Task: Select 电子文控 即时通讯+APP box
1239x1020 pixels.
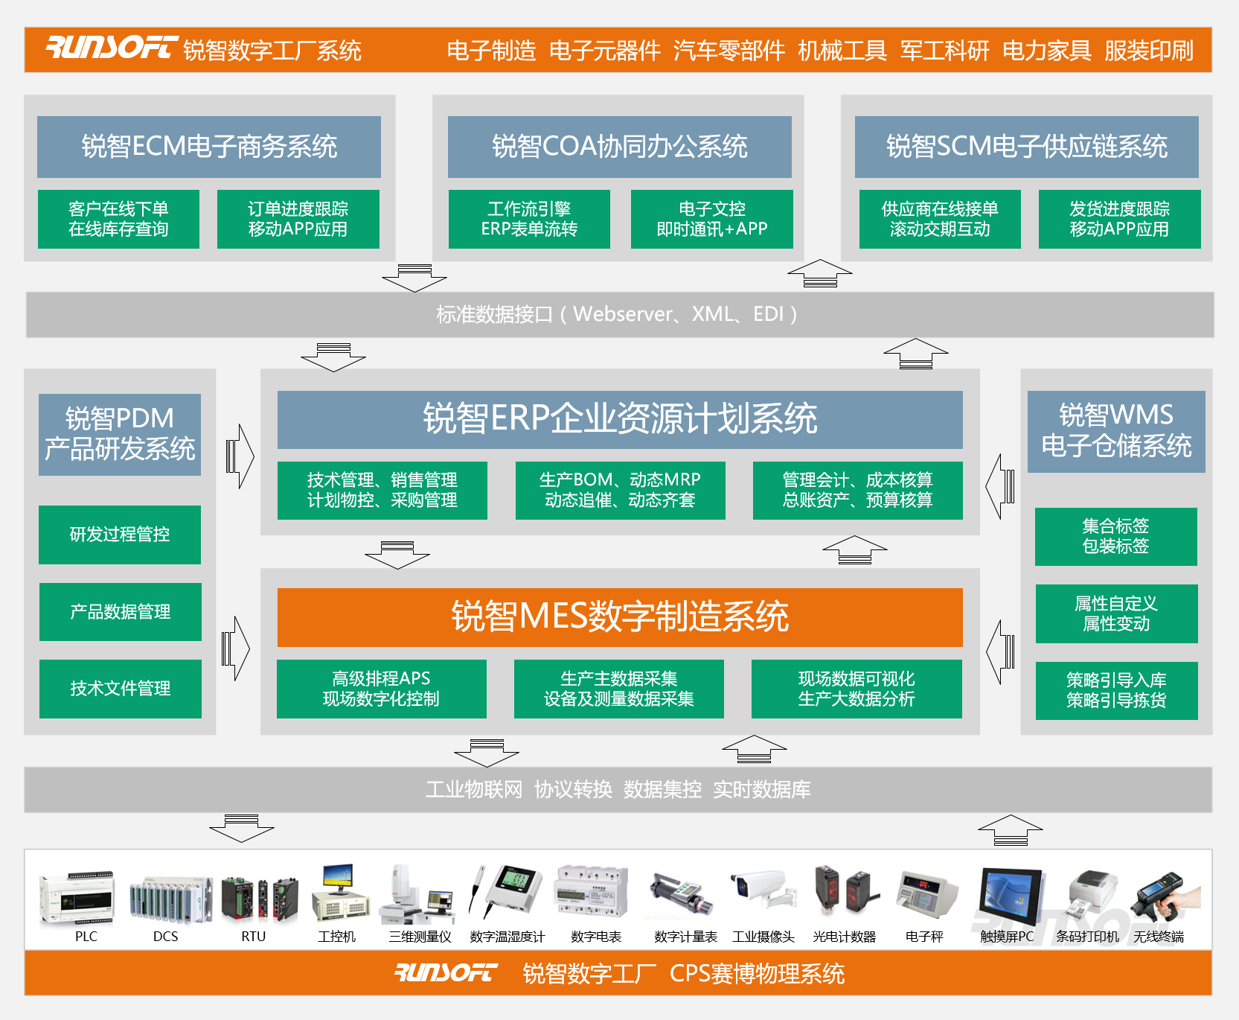Action: [712, 219]
